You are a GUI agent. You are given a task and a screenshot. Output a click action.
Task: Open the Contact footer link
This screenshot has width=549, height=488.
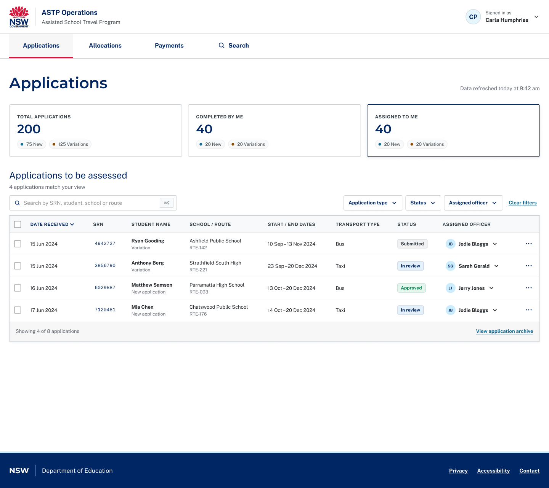coord(530,471)
